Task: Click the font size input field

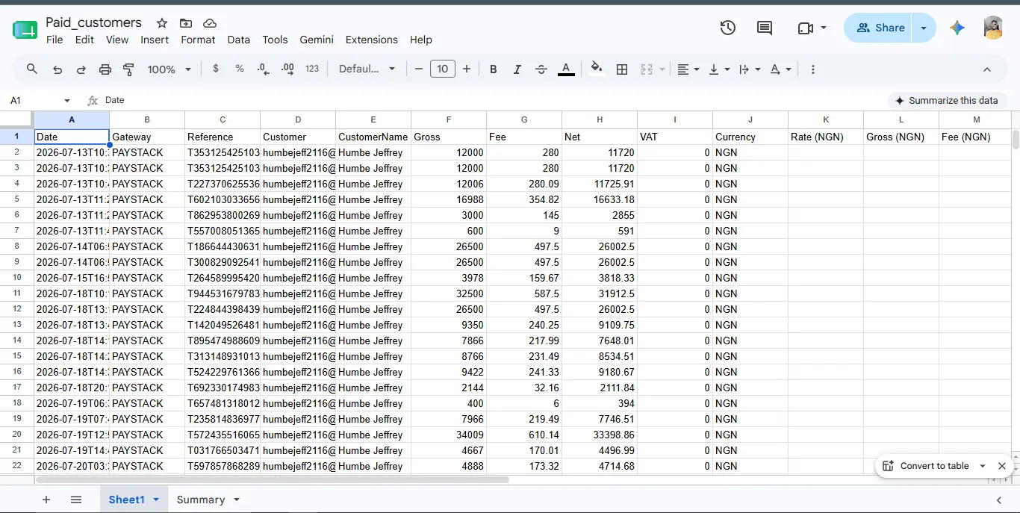Action: pos(443,69)
